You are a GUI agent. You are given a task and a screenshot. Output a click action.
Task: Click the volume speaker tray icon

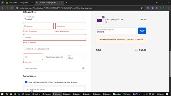(x=147, y=94)
